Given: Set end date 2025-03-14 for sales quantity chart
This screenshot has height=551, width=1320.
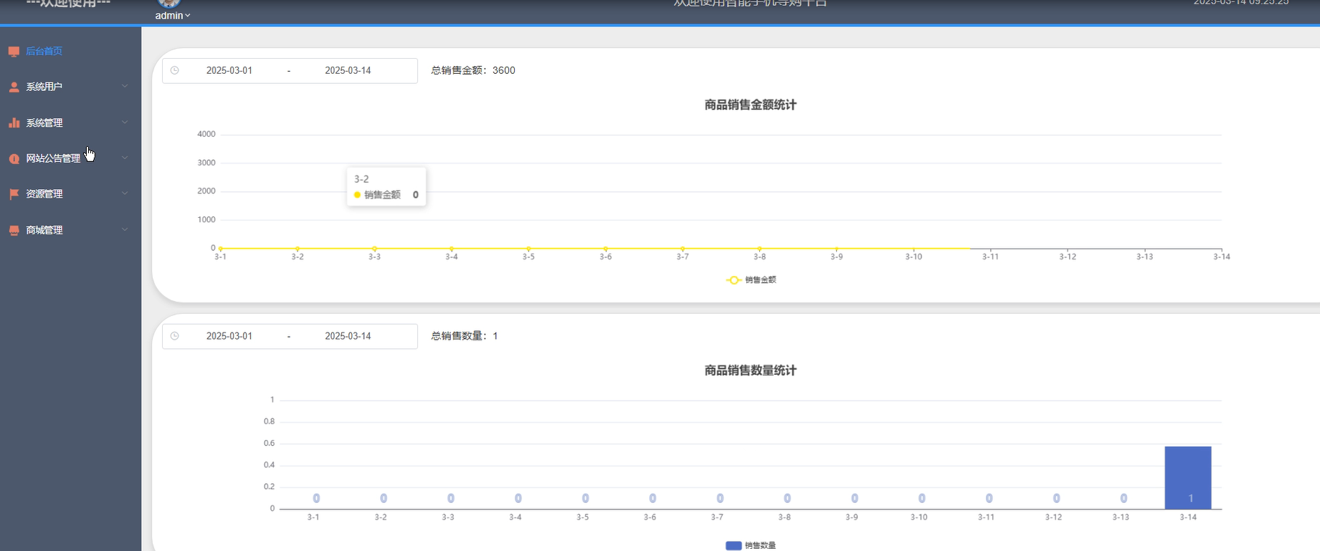Looking at the screenshot, I should coord(348,336).
